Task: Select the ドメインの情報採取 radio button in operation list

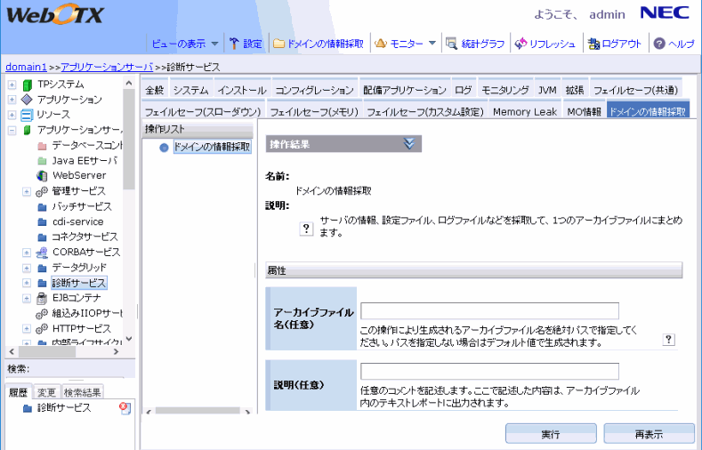Action: 164,147
